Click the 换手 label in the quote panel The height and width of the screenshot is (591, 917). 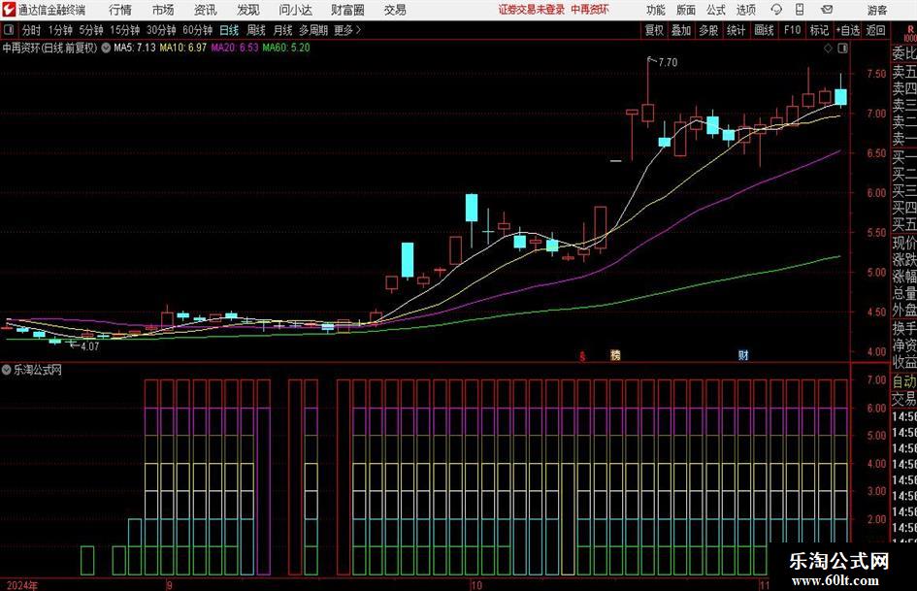tap(904, 328)
